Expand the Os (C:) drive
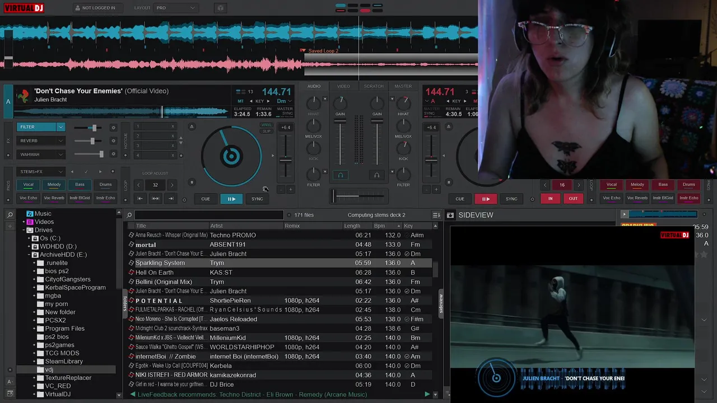The width and height of the screenshot is (717, 403). (29, 238)
